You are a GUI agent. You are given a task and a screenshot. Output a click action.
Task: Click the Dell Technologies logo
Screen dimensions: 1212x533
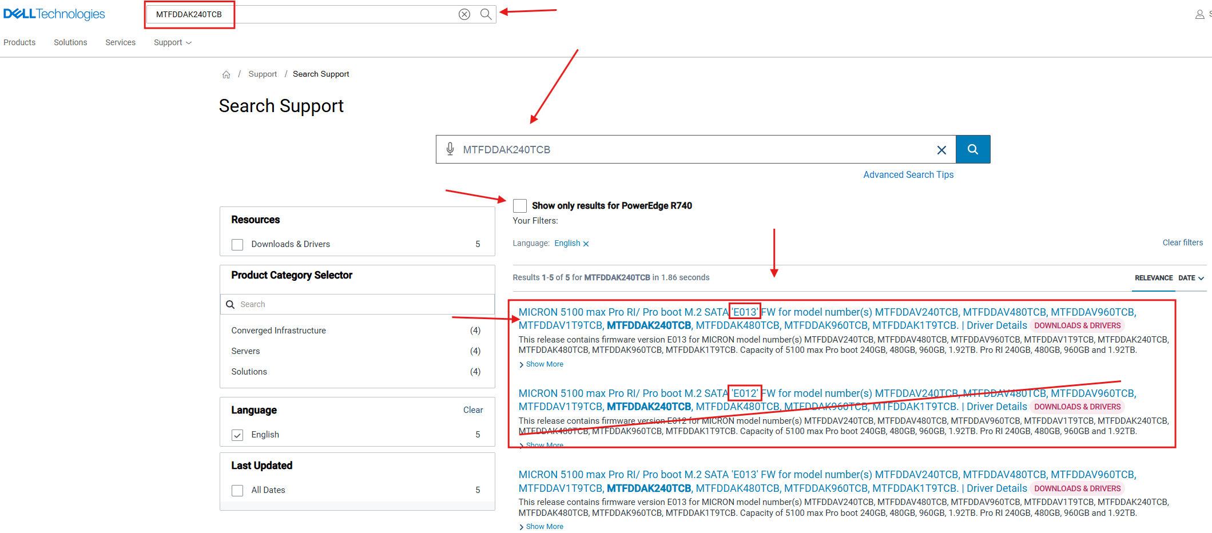54,14
